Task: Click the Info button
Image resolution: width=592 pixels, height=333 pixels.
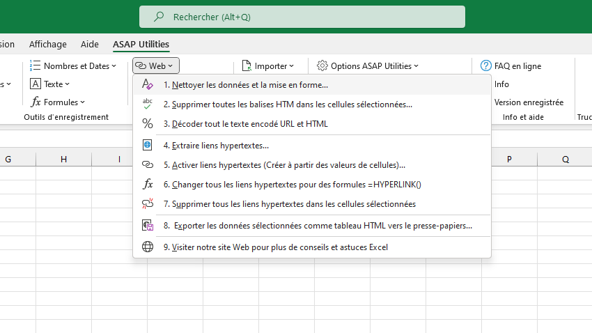Action: click(501, 84)
